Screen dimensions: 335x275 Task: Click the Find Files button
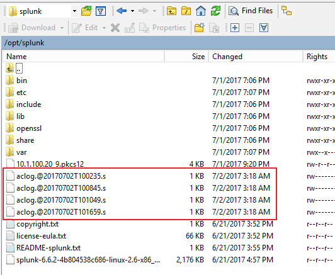(x=251, y=11)
